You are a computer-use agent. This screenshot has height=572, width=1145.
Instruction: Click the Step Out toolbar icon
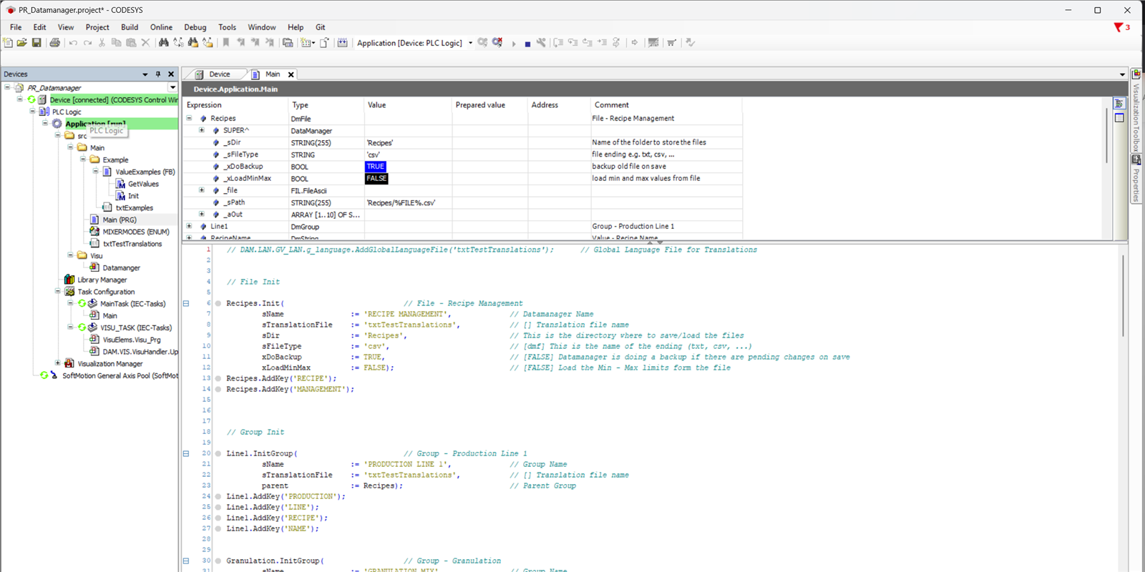[x=588, y=43]
